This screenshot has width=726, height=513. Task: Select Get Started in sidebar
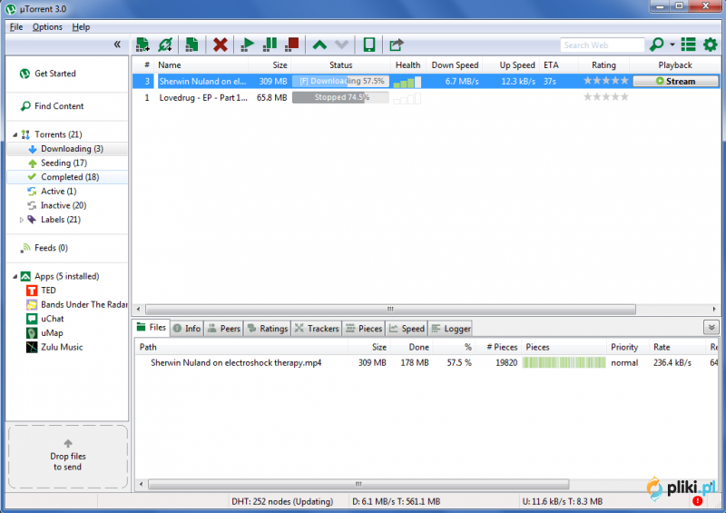54,74
